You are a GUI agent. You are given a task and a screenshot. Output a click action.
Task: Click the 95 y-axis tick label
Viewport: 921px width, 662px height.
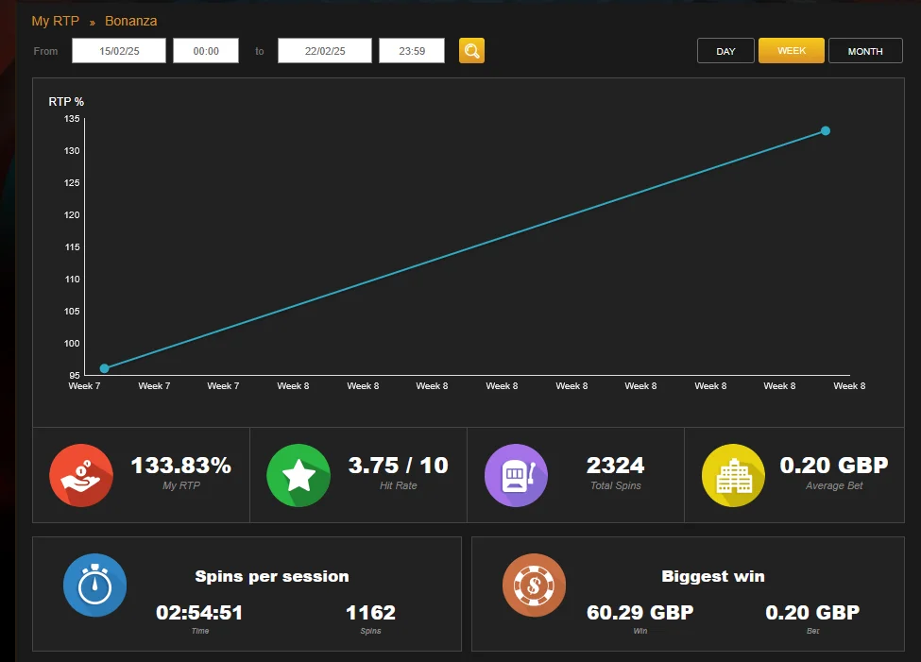(x=75, y=375)
